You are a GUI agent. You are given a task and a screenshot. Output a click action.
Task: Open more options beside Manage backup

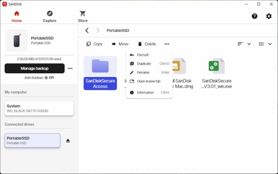coord(70,68)
